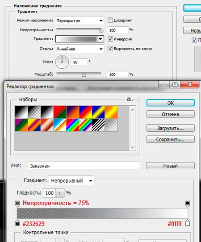Screen dimensions: 201x242
Task: Click the Непрозрачность percent field
Action: [x=117, y=30]
